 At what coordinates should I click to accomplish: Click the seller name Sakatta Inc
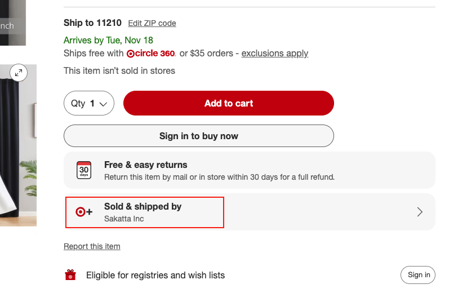124,219
